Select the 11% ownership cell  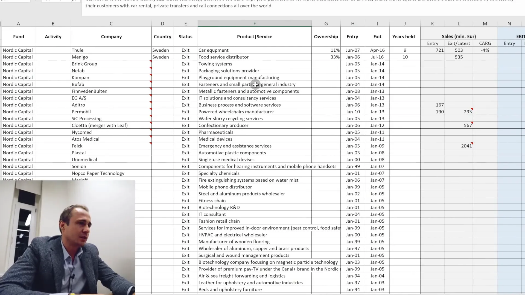[x=326, y=50]
